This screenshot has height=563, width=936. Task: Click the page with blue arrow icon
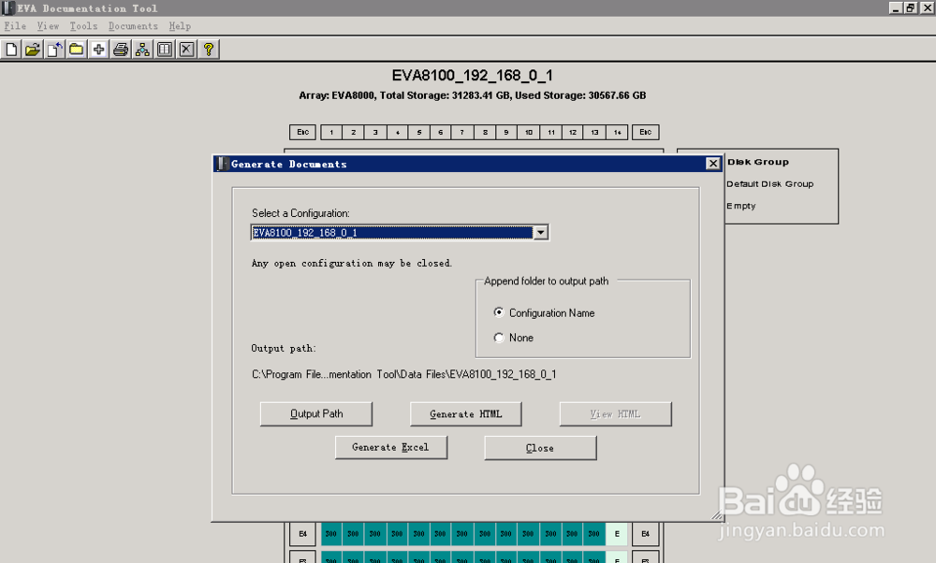tap(55, 49)
